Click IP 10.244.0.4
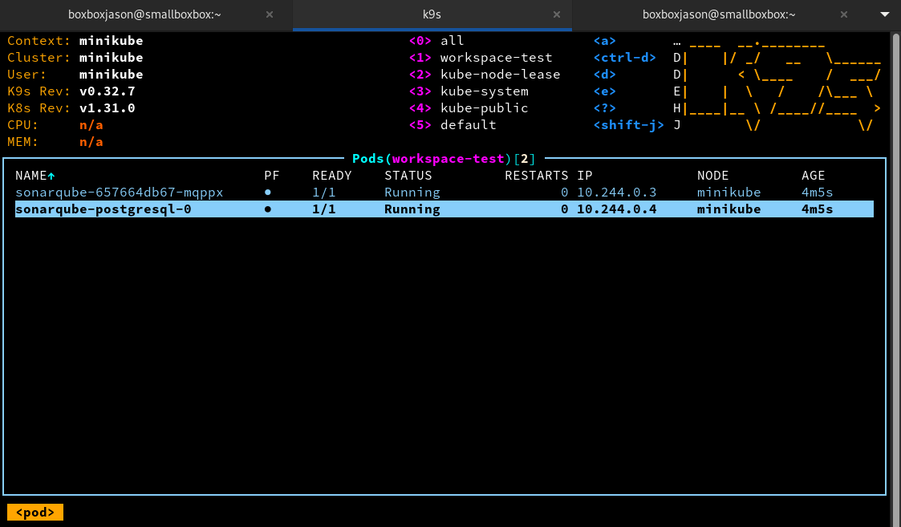Image resolution: width=901 pixels, height=527 pixels. [616, 209]
